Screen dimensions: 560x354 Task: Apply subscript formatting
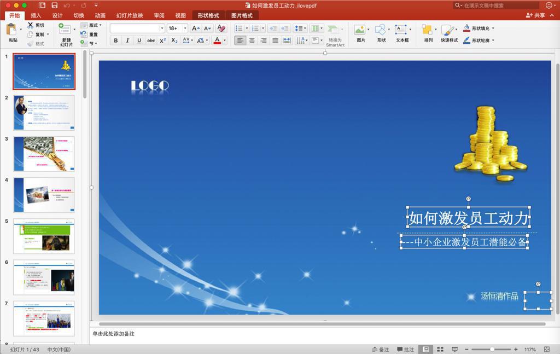[174, 40]
